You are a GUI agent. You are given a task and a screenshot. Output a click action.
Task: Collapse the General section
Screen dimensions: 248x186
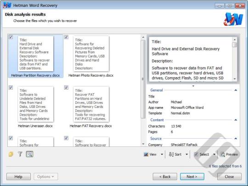(x=236, y=90)
